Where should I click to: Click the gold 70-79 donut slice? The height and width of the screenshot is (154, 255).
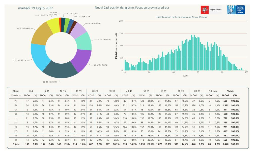(x=40, y=34)
